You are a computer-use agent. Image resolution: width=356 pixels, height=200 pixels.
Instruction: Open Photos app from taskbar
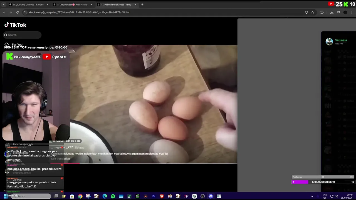(121, 196)
